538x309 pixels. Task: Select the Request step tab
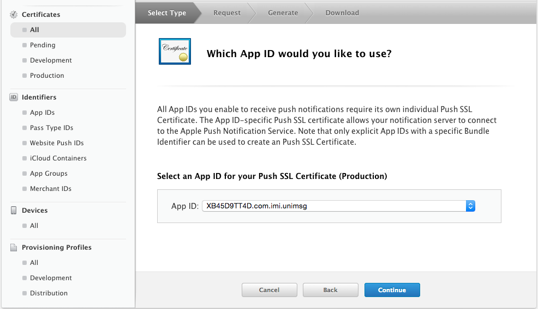tap(227, 13)
